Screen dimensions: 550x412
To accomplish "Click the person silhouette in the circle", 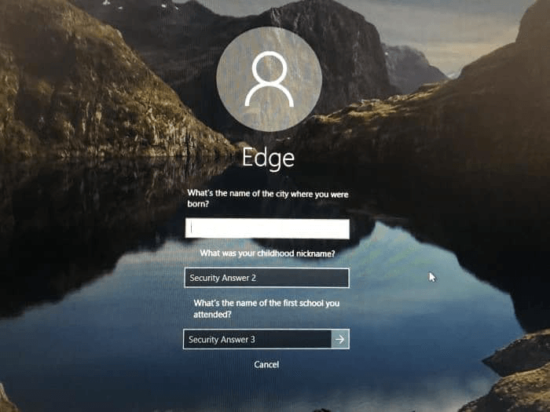I will [269, 78].
